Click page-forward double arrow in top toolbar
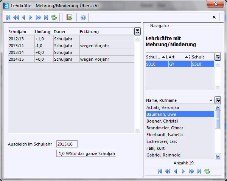Image resolution: width=227 pixels, height=181 pixels. click(x=39, y=17)
